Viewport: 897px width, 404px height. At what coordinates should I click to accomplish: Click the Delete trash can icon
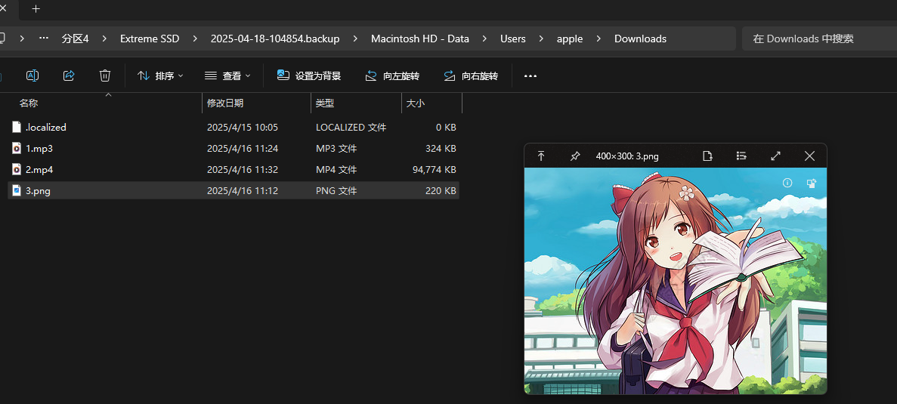pos(105,76)
